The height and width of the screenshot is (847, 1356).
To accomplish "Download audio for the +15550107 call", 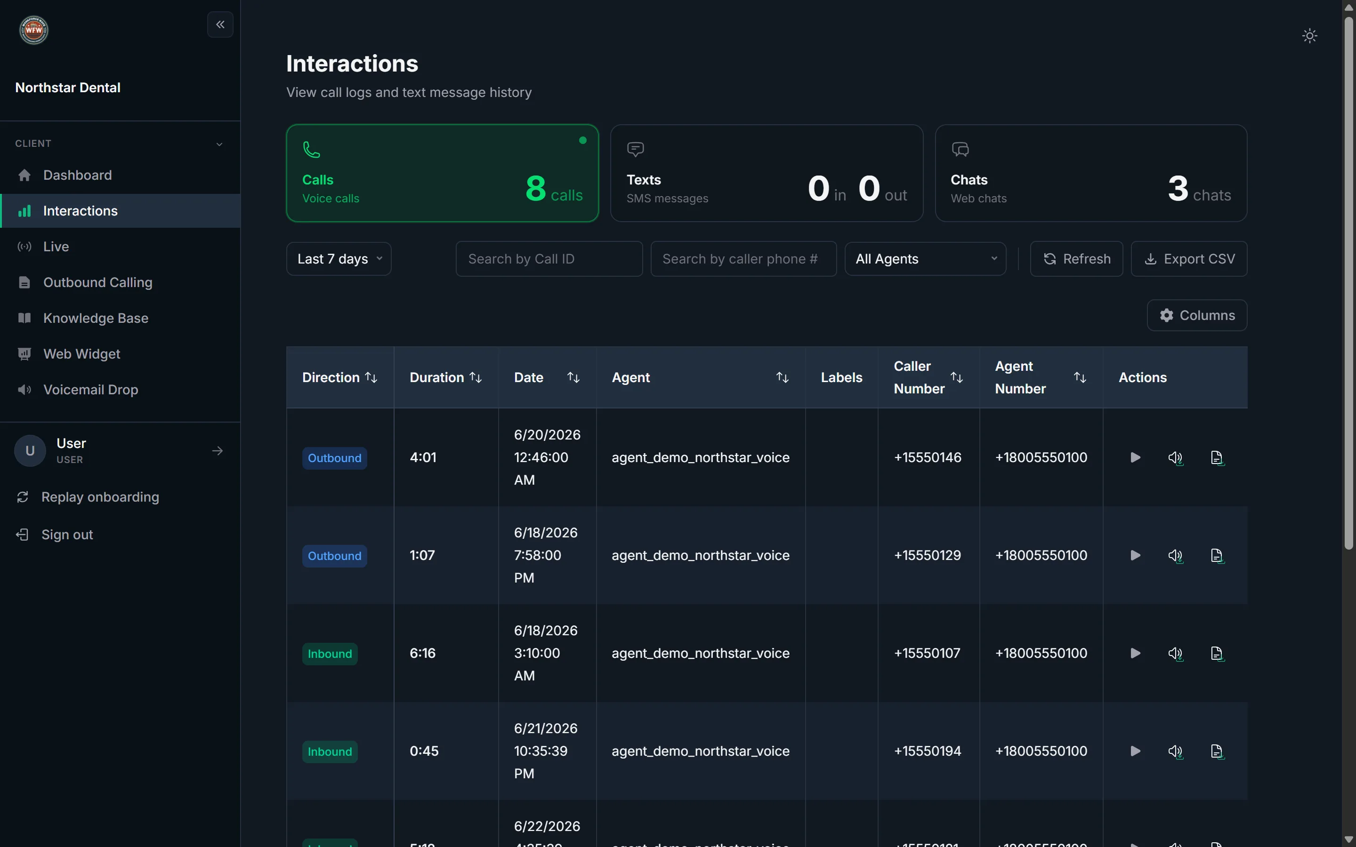I will tap(1176, 654).
